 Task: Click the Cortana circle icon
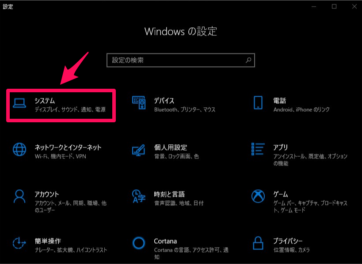pyautogui.click(x=139, y=243)
